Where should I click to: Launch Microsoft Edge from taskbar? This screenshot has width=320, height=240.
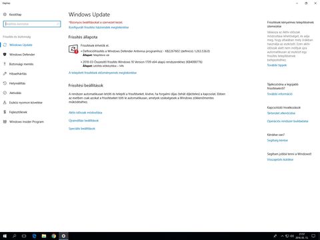[x=34, y=236]
